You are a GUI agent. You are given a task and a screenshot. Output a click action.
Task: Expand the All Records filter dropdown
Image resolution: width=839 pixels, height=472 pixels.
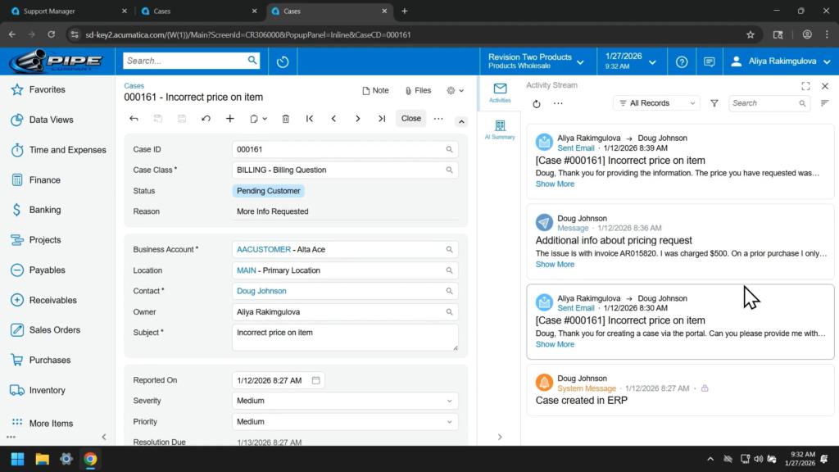coord(656,103)
